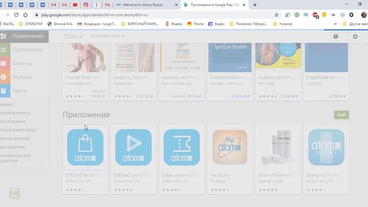Open the Atomy ticket app icon
Viewport: 368px width, 207px height.
(x=182, y=147)
